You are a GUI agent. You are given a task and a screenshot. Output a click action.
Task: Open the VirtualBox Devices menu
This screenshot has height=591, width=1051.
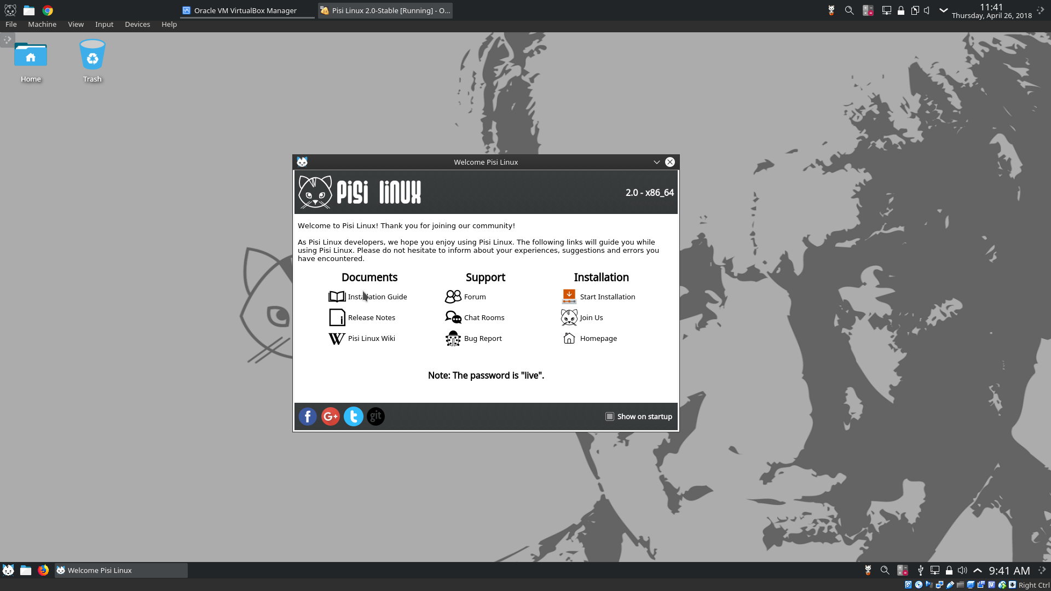point(137,24)
